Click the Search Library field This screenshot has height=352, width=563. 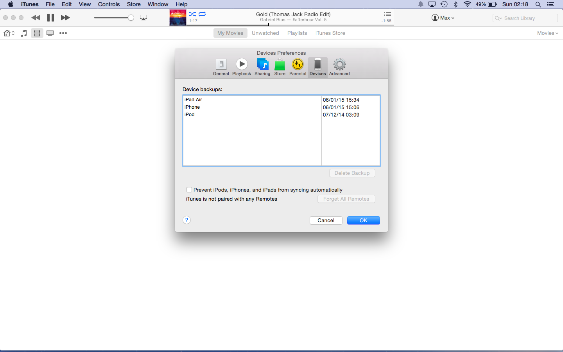click(525, 18)
